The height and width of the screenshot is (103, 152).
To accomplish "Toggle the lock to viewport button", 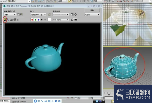I will (49, 14).
